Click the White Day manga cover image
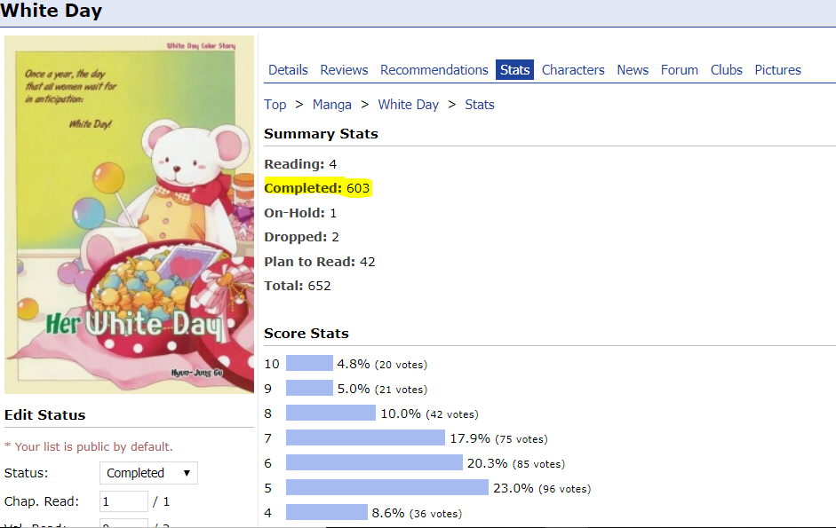The width and height of the screenshot is (836, 528). (130, 214)
